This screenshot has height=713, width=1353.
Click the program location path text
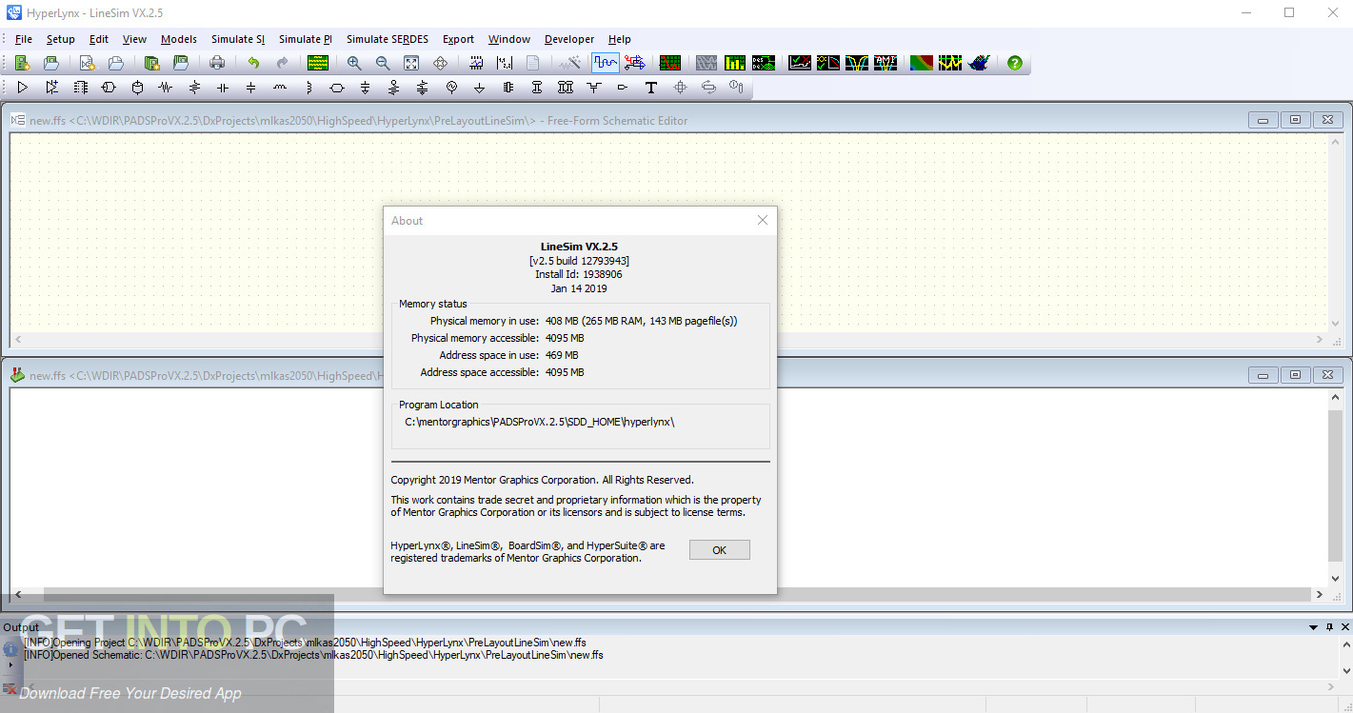539,422
